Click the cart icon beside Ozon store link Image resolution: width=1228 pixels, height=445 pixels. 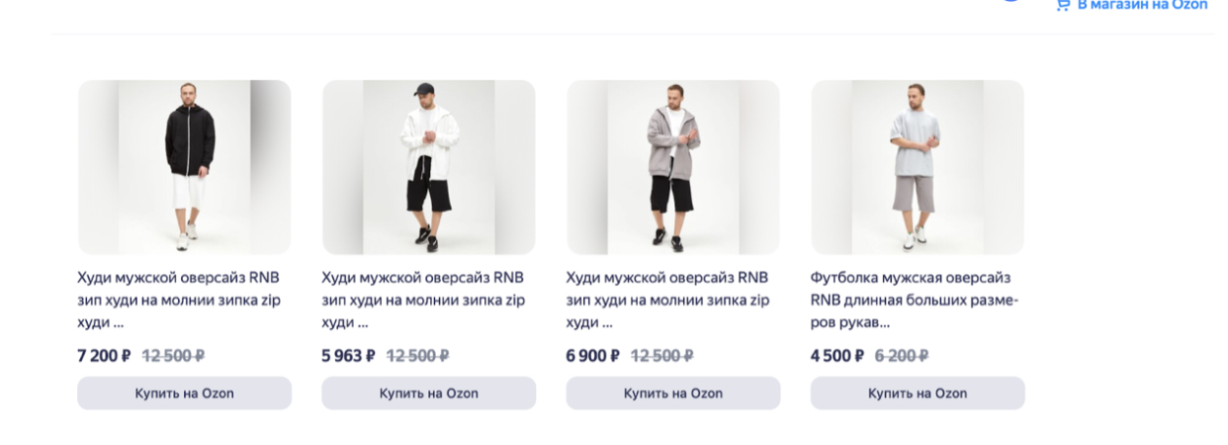point(1064,4)
